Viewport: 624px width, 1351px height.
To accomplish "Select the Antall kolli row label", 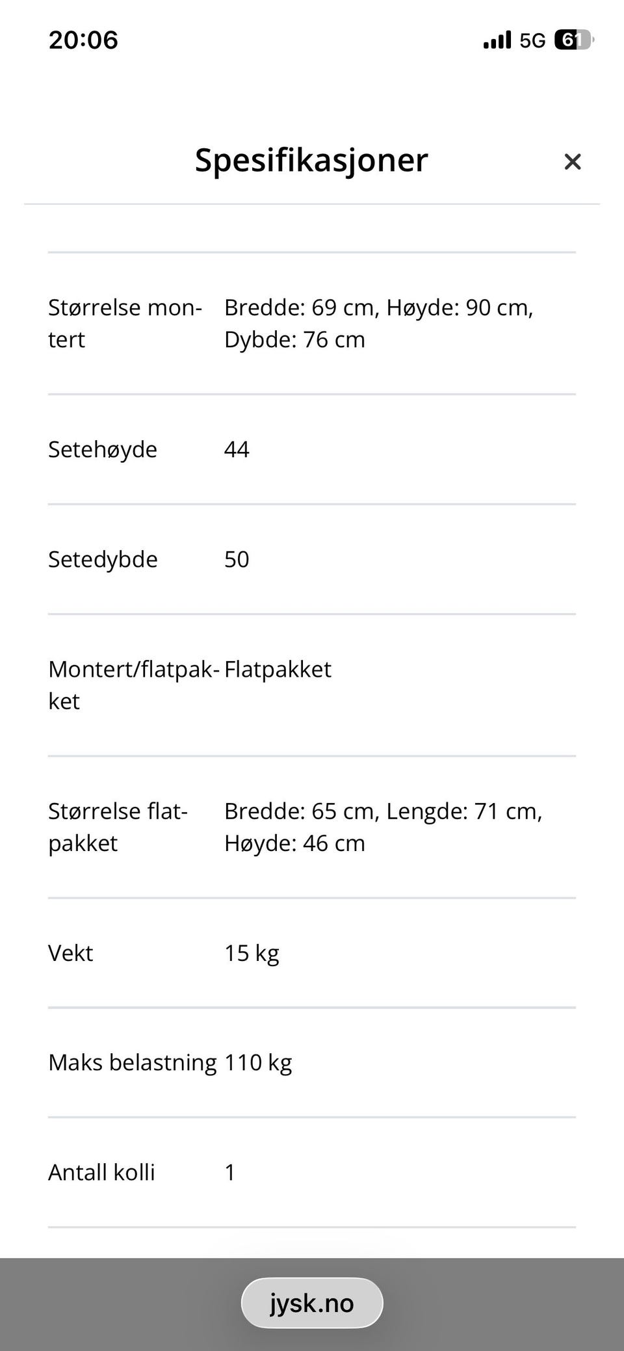I will [101, 1172].
